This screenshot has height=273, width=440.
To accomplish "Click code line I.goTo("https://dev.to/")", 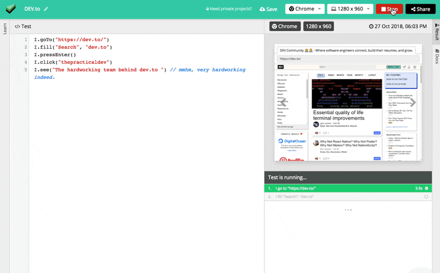I will [x=71, y=39].
